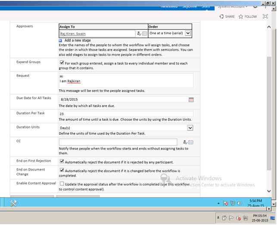Open the Sites top navigation item

205,6
